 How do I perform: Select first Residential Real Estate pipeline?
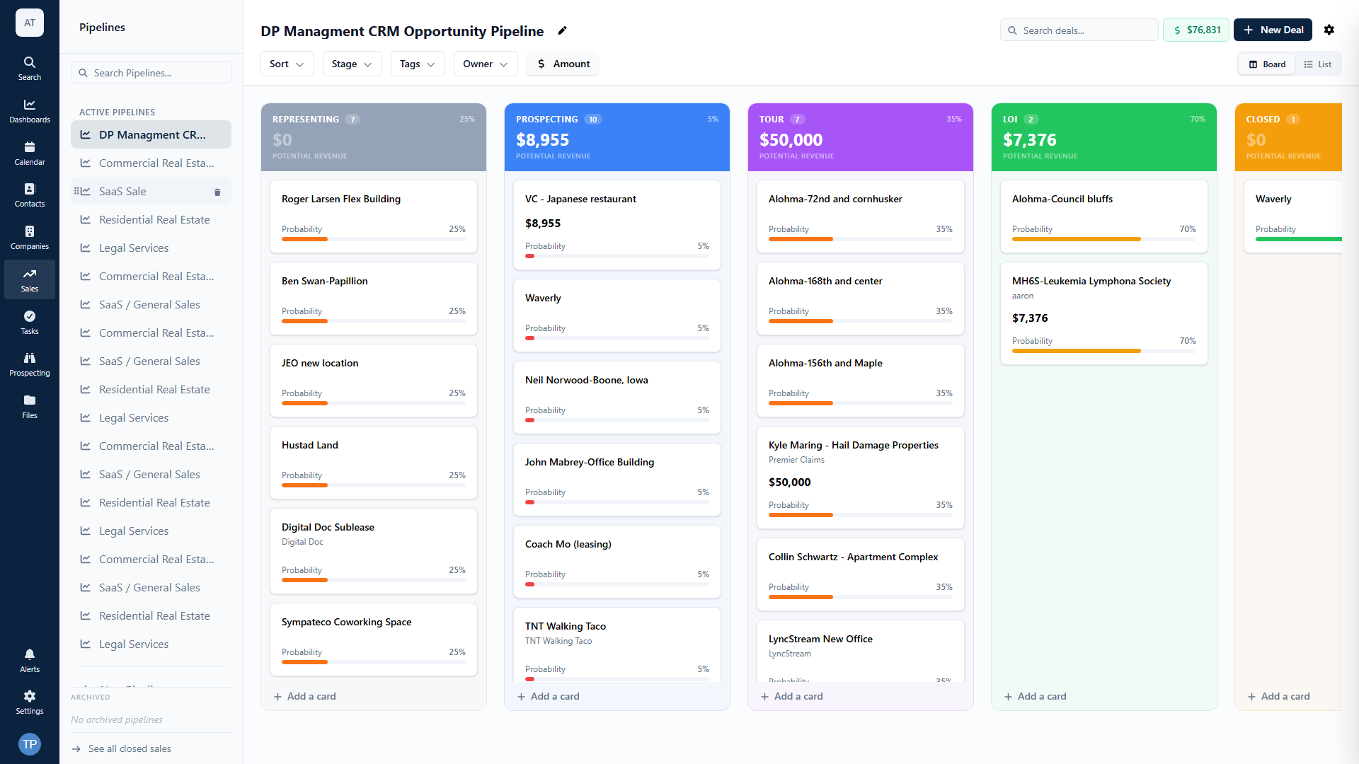click(151, 219)
